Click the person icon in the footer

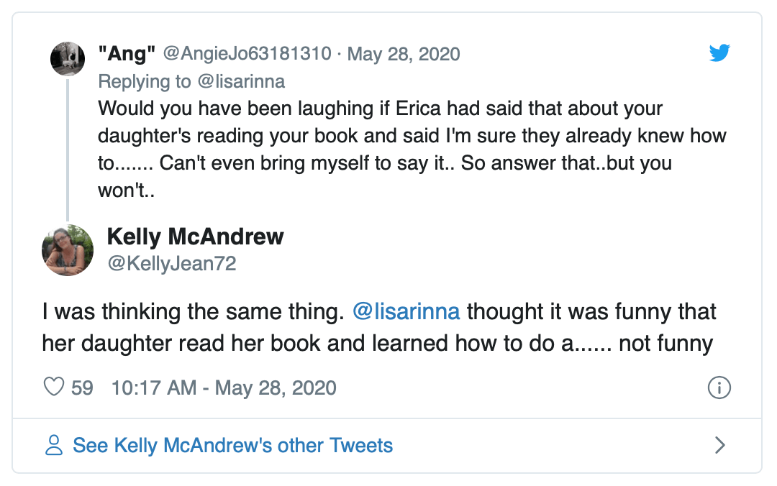click(54, 446)
